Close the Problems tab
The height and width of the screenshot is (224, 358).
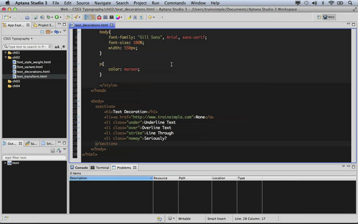135,168
